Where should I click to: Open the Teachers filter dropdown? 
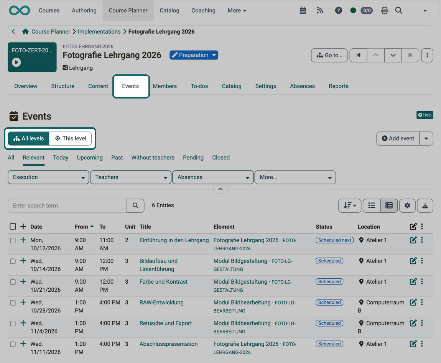(x=131, y=177)
